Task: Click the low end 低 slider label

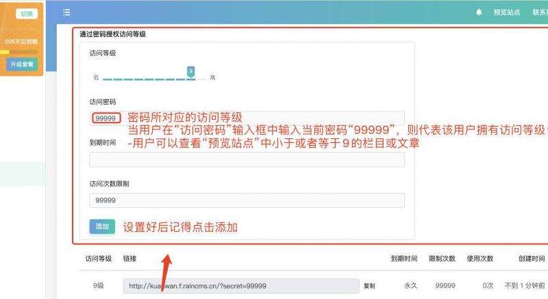Action: click(x=96, y=77)
